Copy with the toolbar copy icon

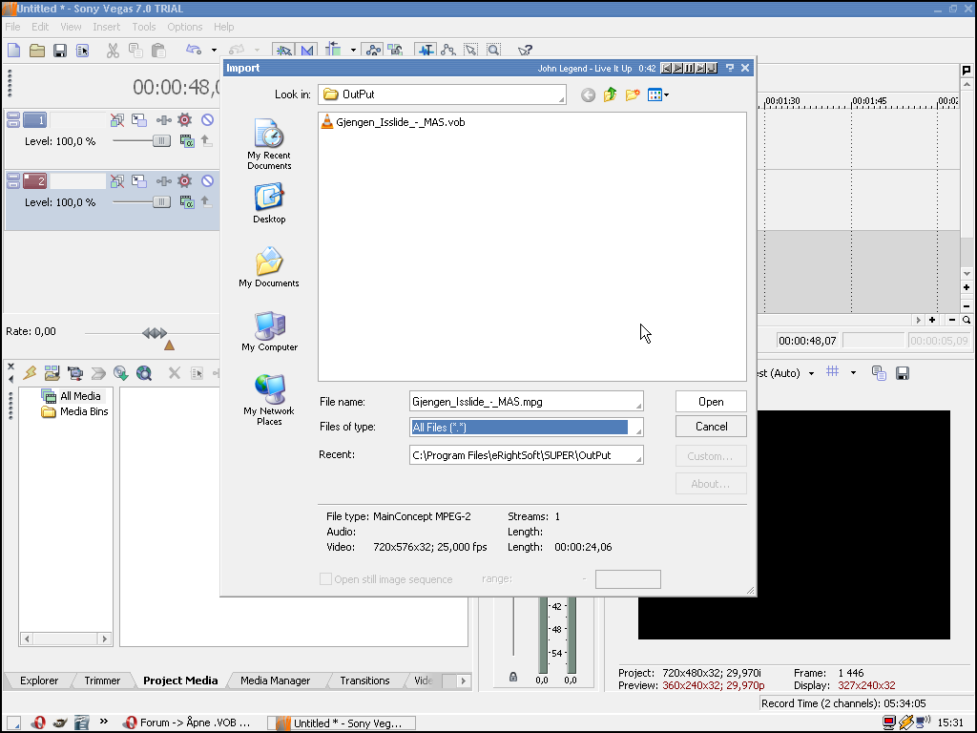tap(135, 51)
